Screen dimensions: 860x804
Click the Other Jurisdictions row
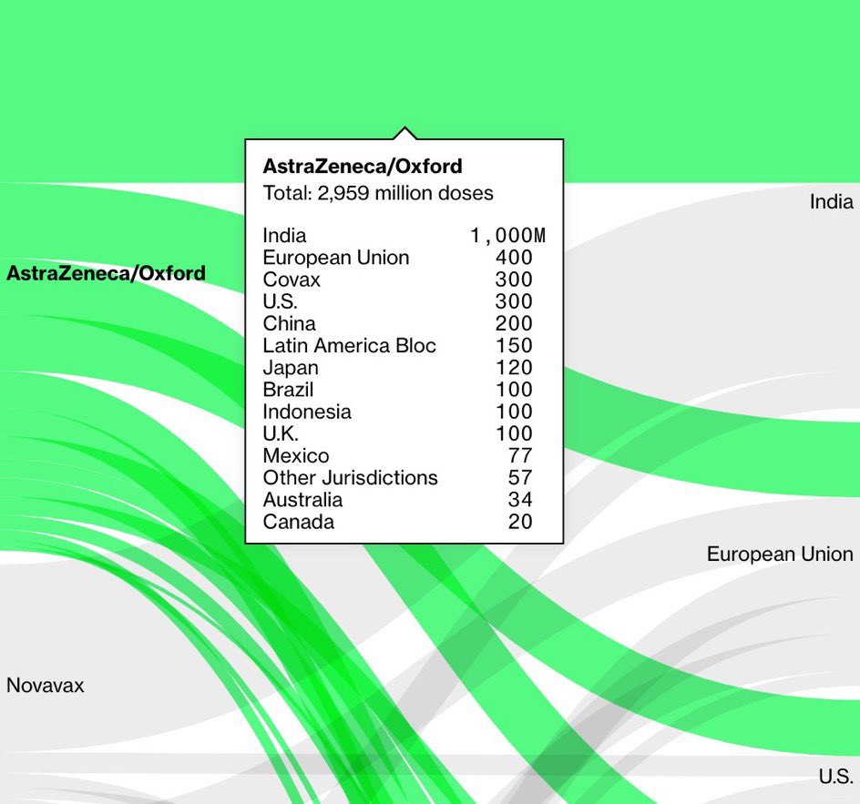[404, 477]
